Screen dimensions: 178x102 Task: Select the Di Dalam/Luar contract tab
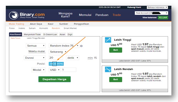[50, 34]
